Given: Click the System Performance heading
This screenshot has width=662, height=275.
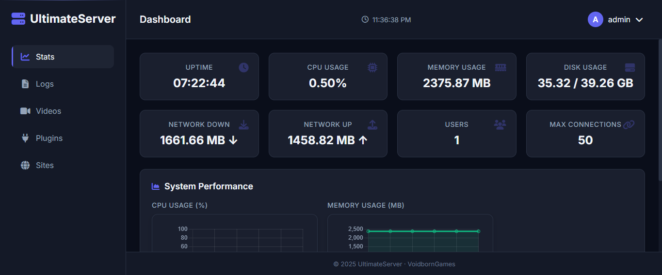Looking at the screenshot, I should point(209,186).
